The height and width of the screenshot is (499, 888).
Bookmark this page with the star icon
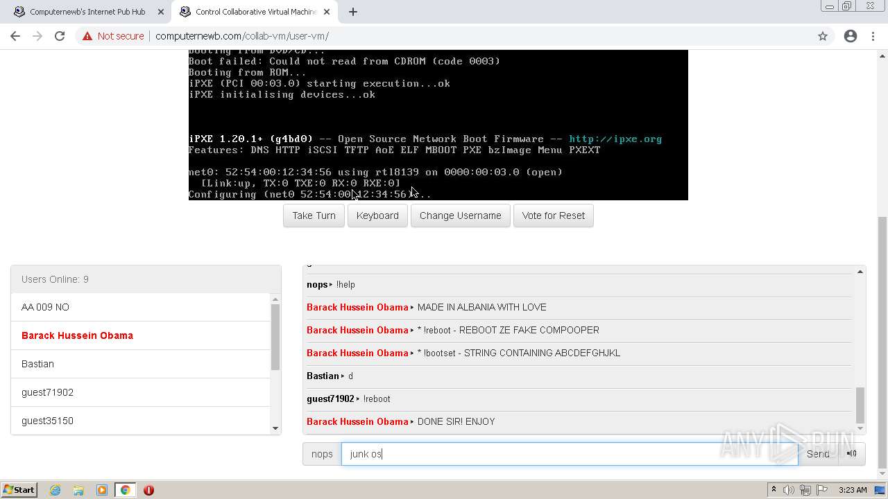click(823, 36)
